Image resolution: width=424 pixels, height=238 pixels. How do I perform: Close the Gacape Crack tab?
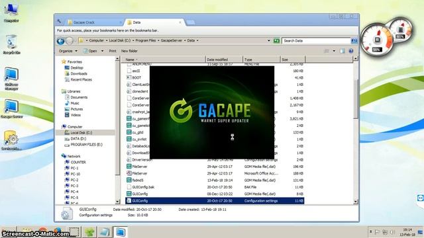pyautogui.click(x=121, y=22)
